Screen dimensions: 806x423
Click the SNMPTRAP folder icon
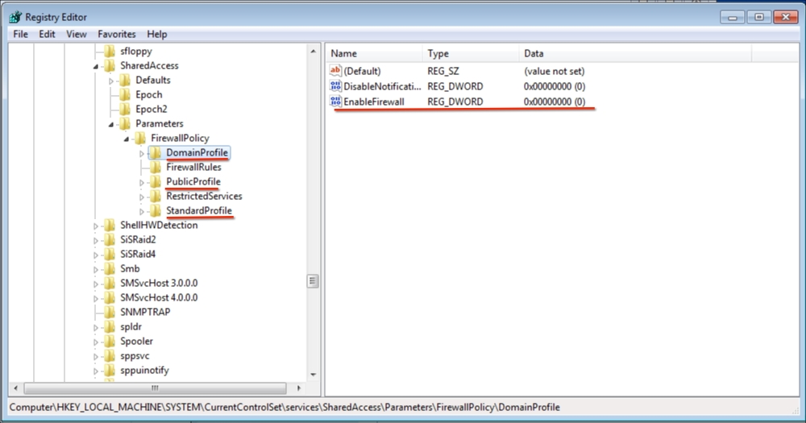[x=110, y=313]
